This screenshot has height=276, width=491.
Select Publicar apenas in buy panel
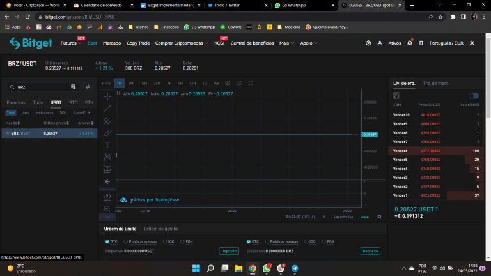125,241
